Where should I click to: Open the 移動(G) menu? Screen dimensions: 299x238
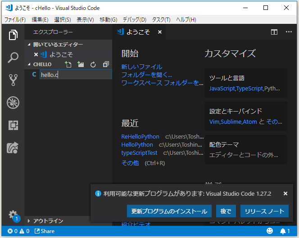tap(109, 20)
